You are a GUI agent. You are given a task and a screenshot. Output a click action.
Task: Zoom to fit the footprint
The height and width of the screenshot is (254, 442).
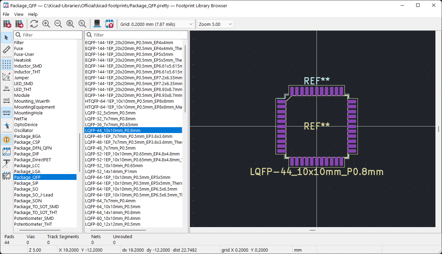[x=70, y=24]
